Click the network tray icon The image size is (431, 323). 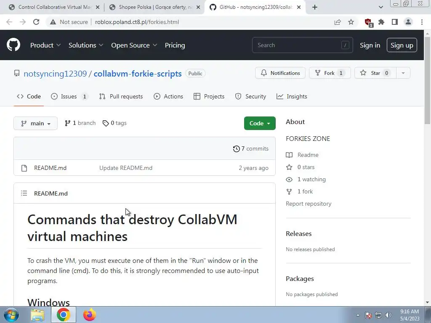tap(378, 315)
